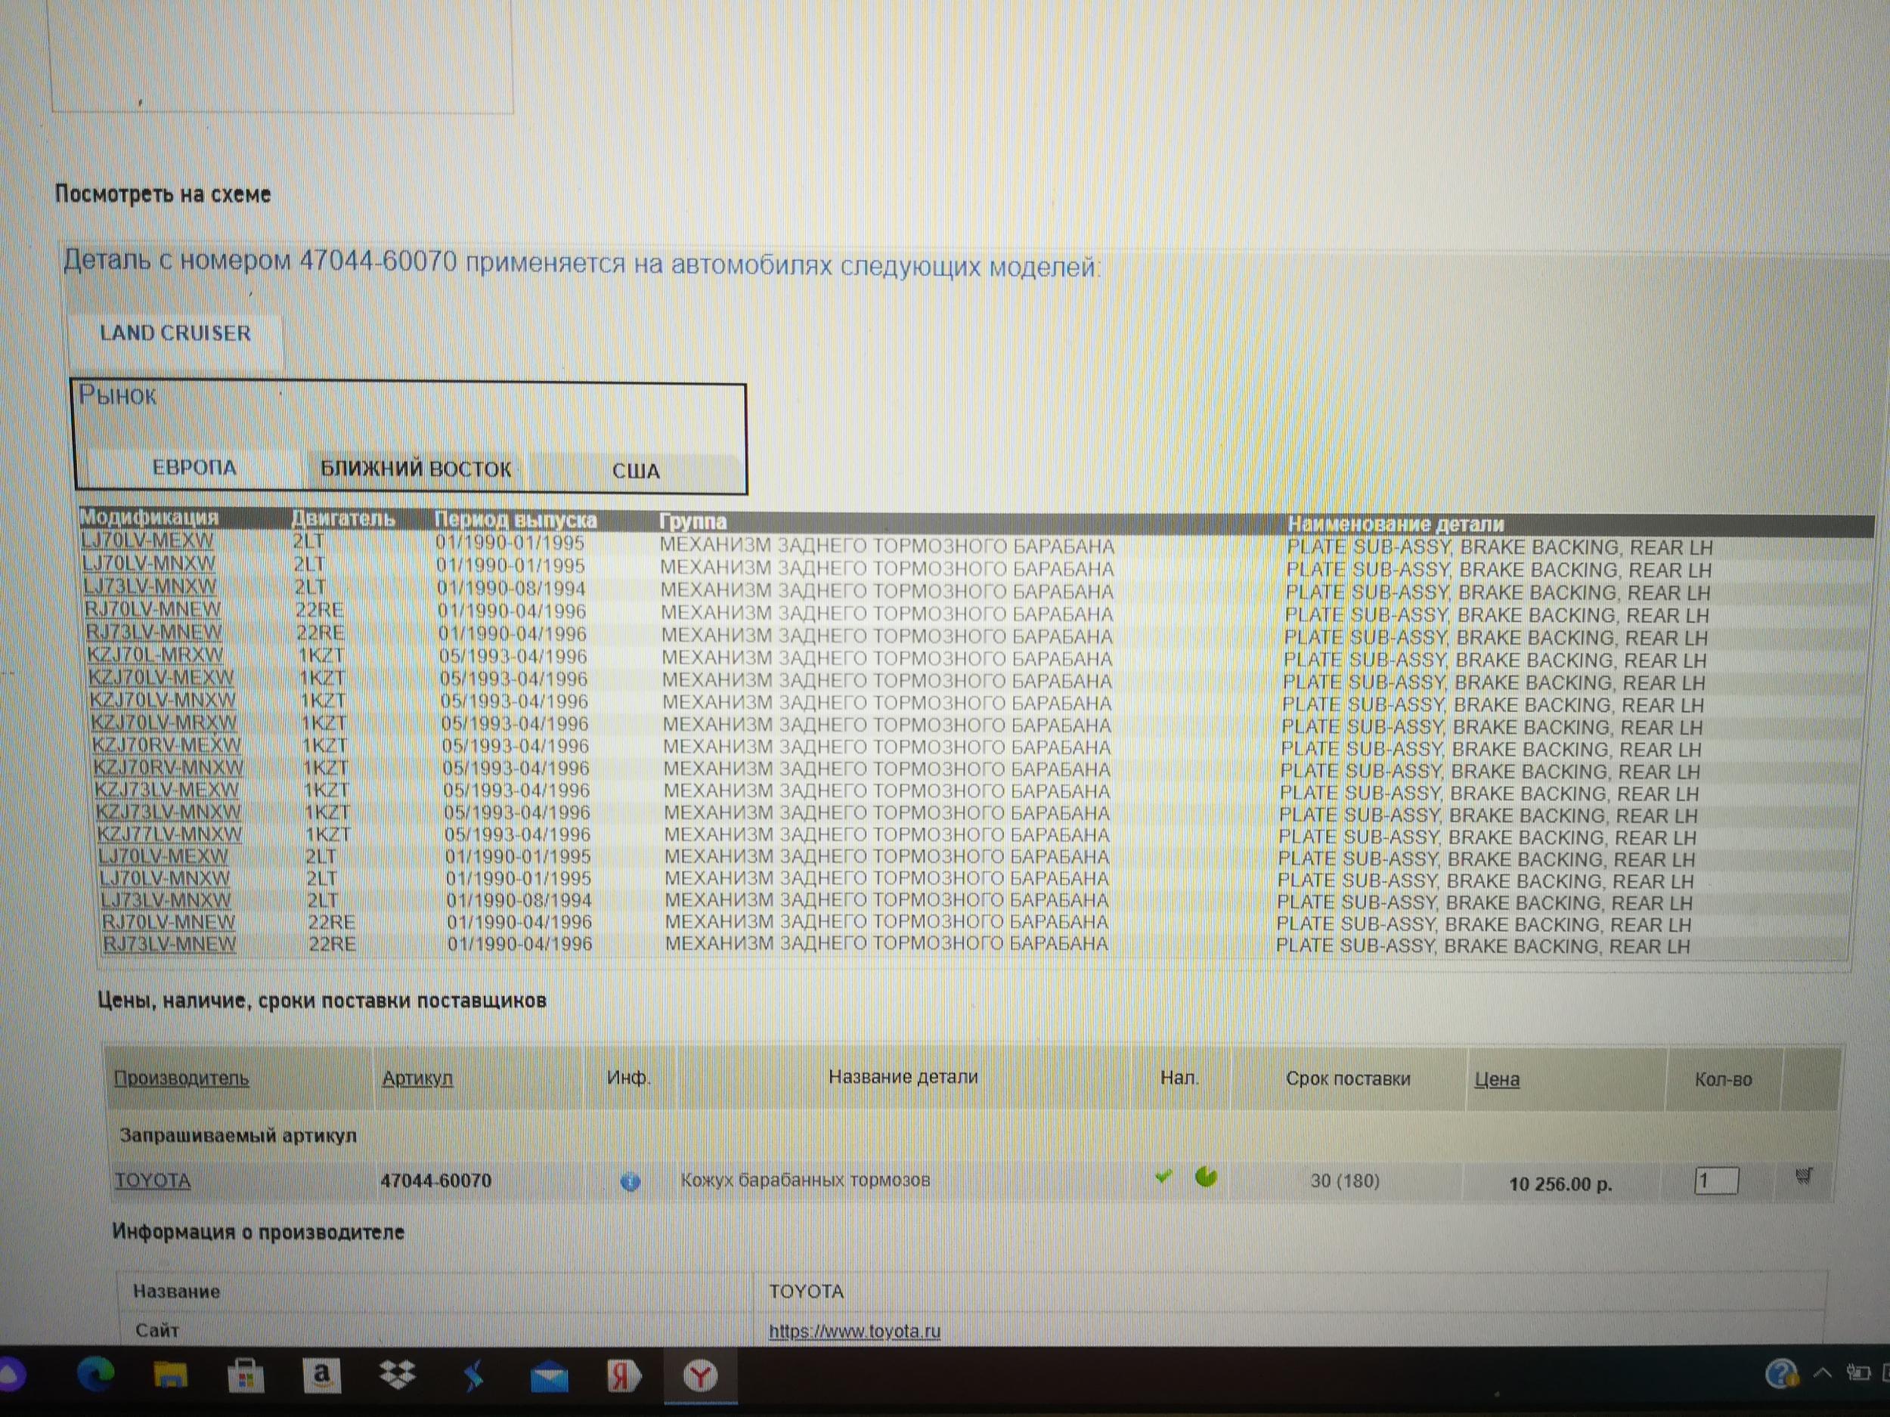Open modification KZJ73LV-MNXW
1890x1417 pixels.
[x=169, y=812]
